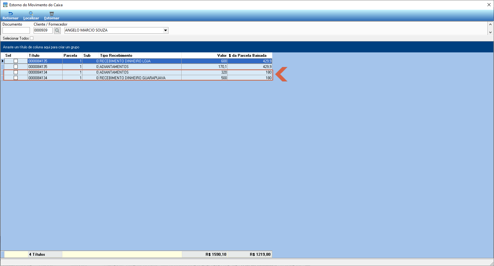The height and width of the screenshot is (266, 494).
Task: Click the Valor cell 170,1
Action: [x=205, y=67]
